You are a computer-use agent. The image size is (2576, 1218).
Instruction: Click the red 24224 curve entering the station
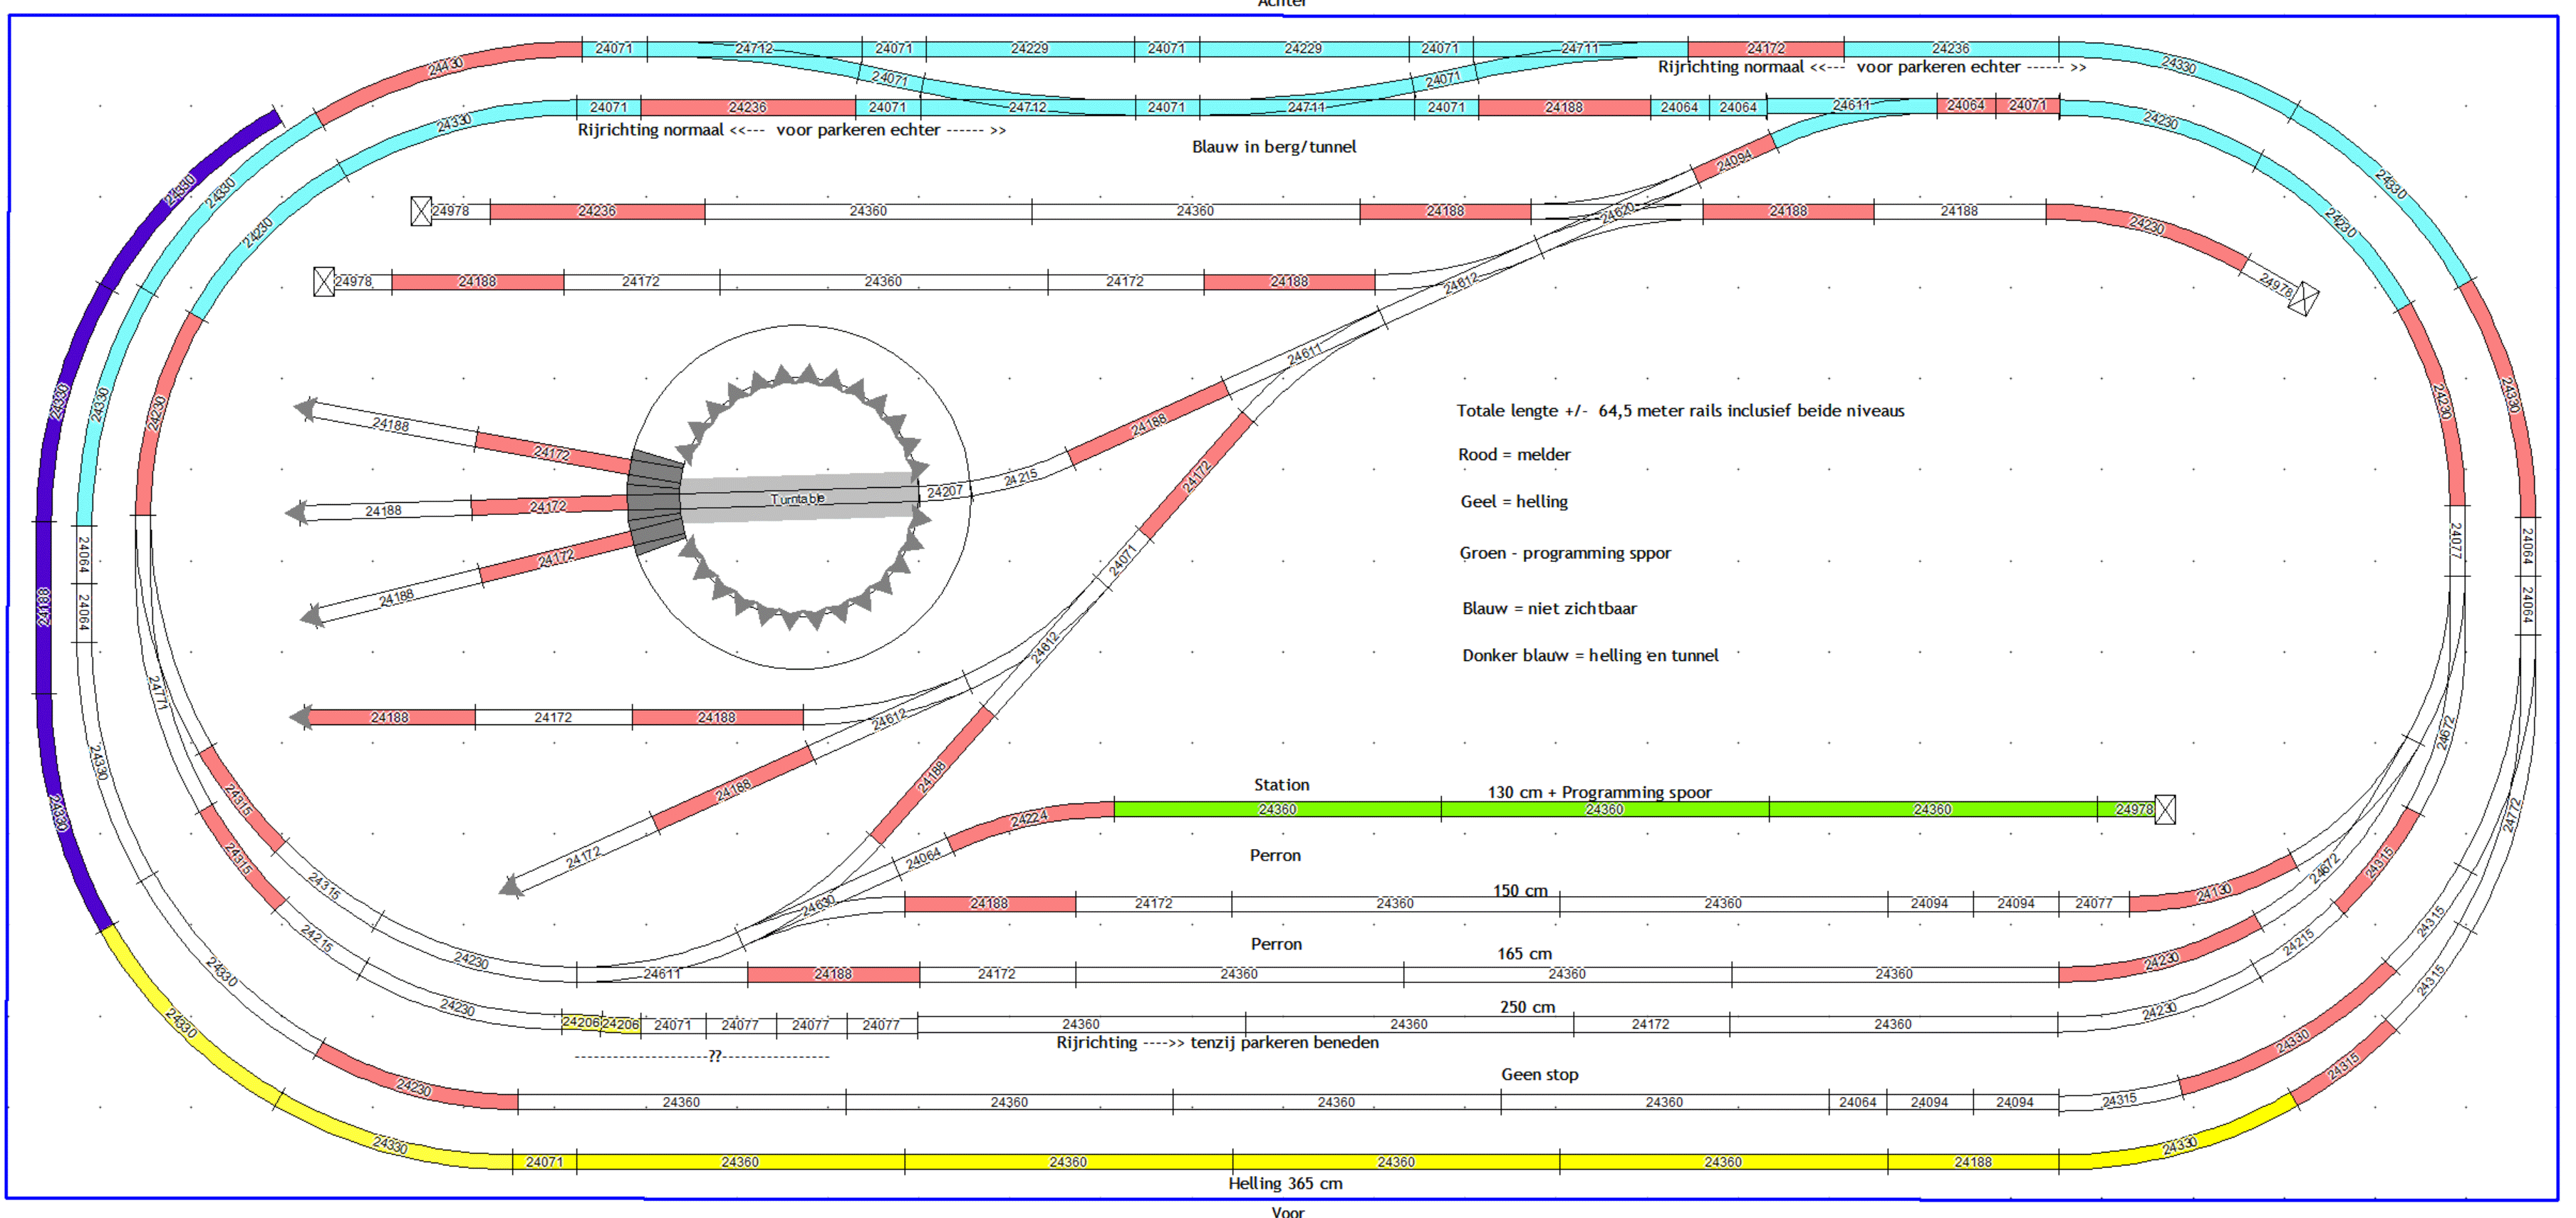pyautogui.click(x=1030, y=820)
